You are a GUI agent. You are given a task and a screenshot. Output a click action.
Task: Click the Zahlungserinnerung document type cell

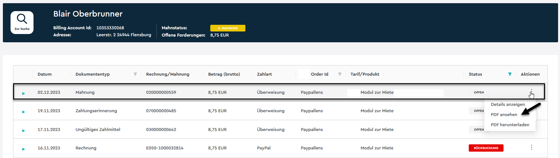(x=96, y=111)
